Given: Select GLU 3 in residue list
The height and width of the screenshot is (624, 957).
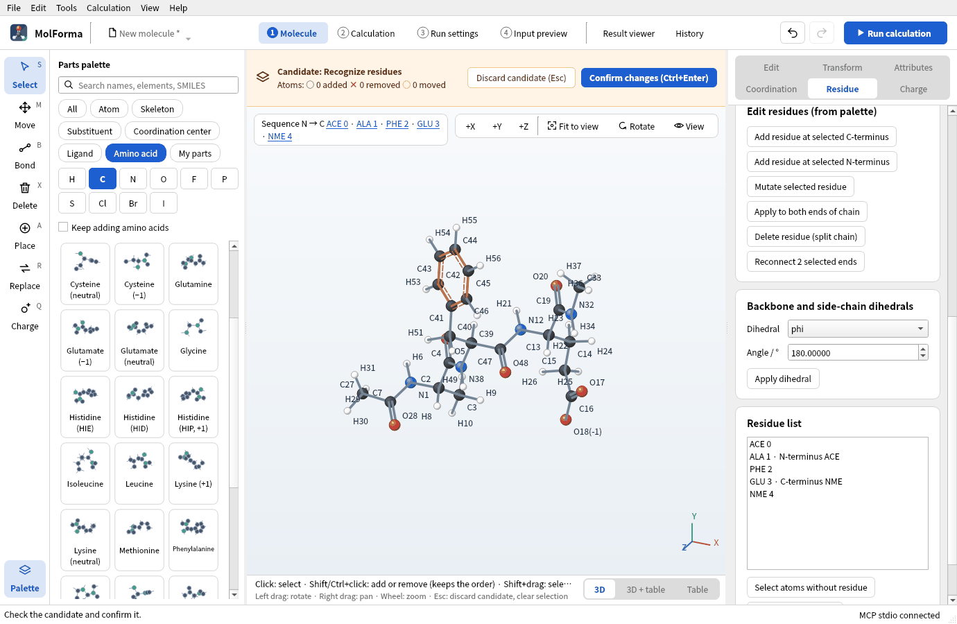Looking at the screenshot, I should [x=837, y=481].
